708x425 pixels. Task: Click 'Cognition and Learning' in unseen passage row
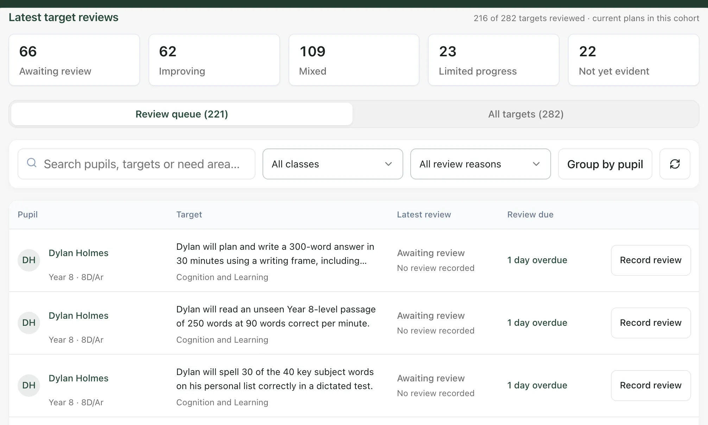(222, 340)
